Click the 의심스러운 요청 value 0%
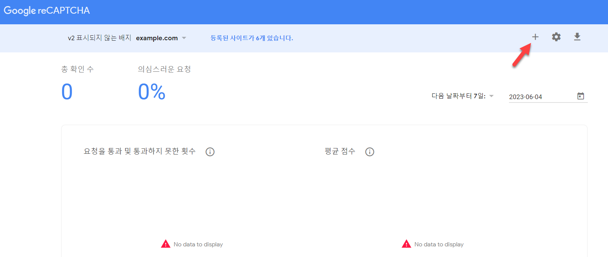The image size is (608, 257). click(152, 92)
